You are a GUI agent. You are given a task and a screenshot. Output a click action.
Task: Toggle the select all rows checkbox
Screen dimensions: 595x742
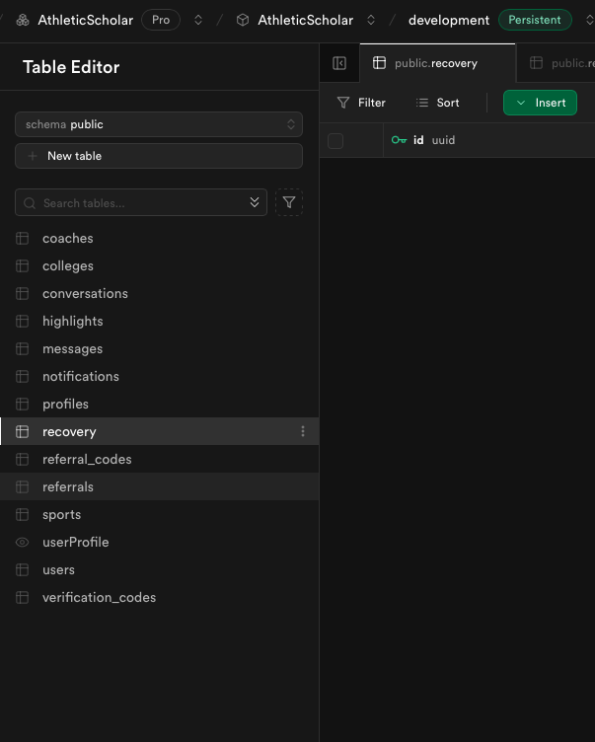coord(335,140)
